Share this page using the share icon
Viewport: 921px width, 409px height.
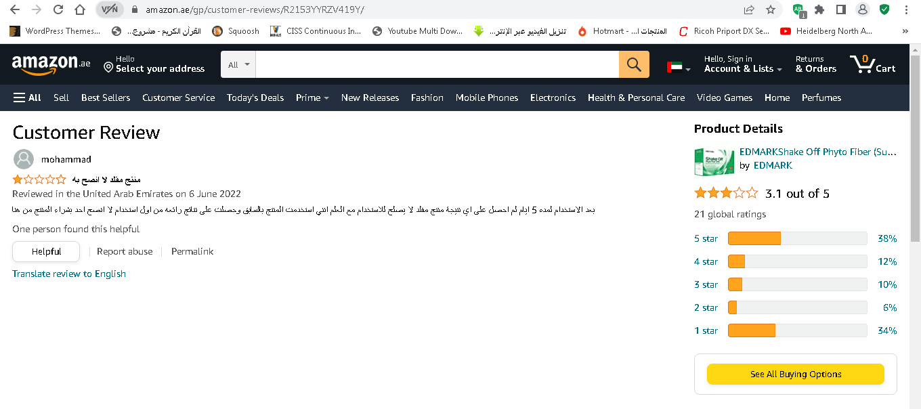coord(749,10)
